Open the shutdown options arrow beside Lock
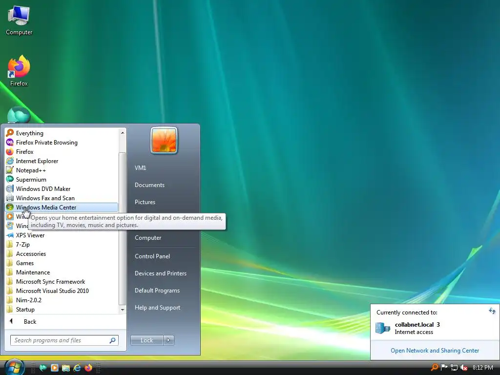Screen dimensions: 500x375 point(168,340)
